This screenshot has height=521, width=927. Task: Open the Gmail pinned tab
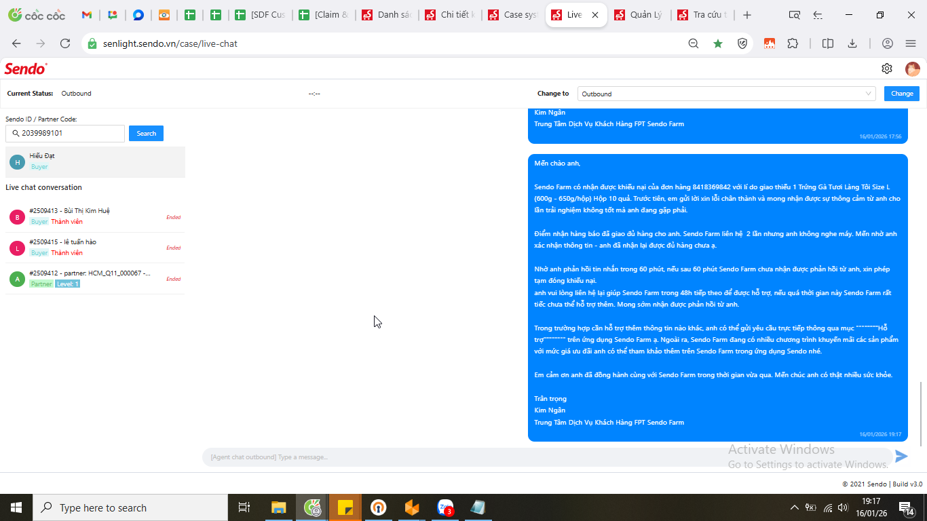(86, 15)
